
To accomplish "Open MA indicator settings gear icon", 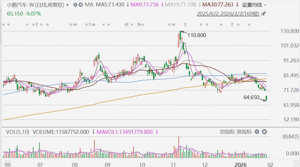I will tap(75, 5).
